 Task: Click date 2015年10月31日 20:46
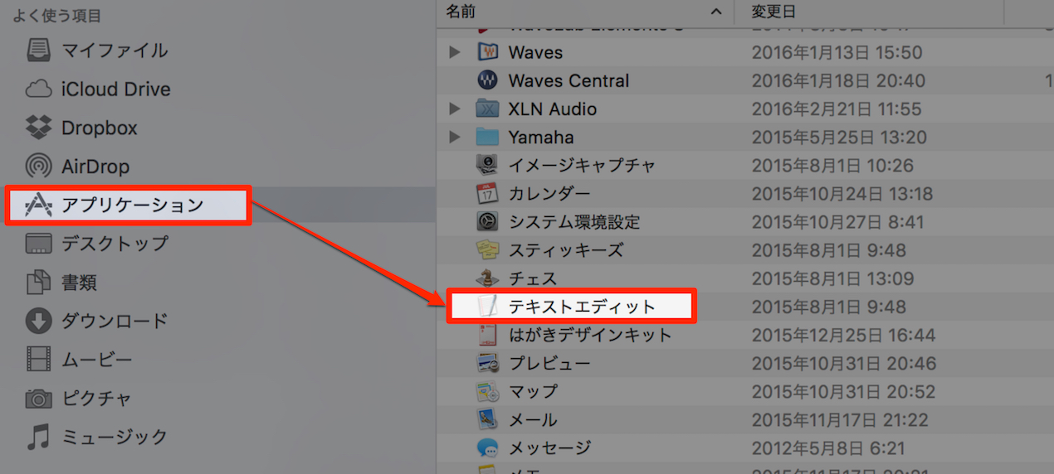(843, 363)
